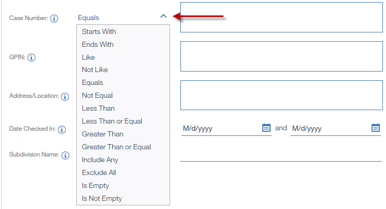Open the second date calendar picker
The width and height of the screenshot is (386, 209).
tap(375, 128)
